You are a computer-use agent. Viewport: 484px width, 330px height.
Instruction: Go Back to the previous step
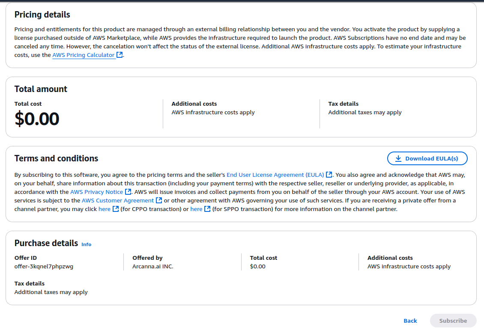coord(410,321)
